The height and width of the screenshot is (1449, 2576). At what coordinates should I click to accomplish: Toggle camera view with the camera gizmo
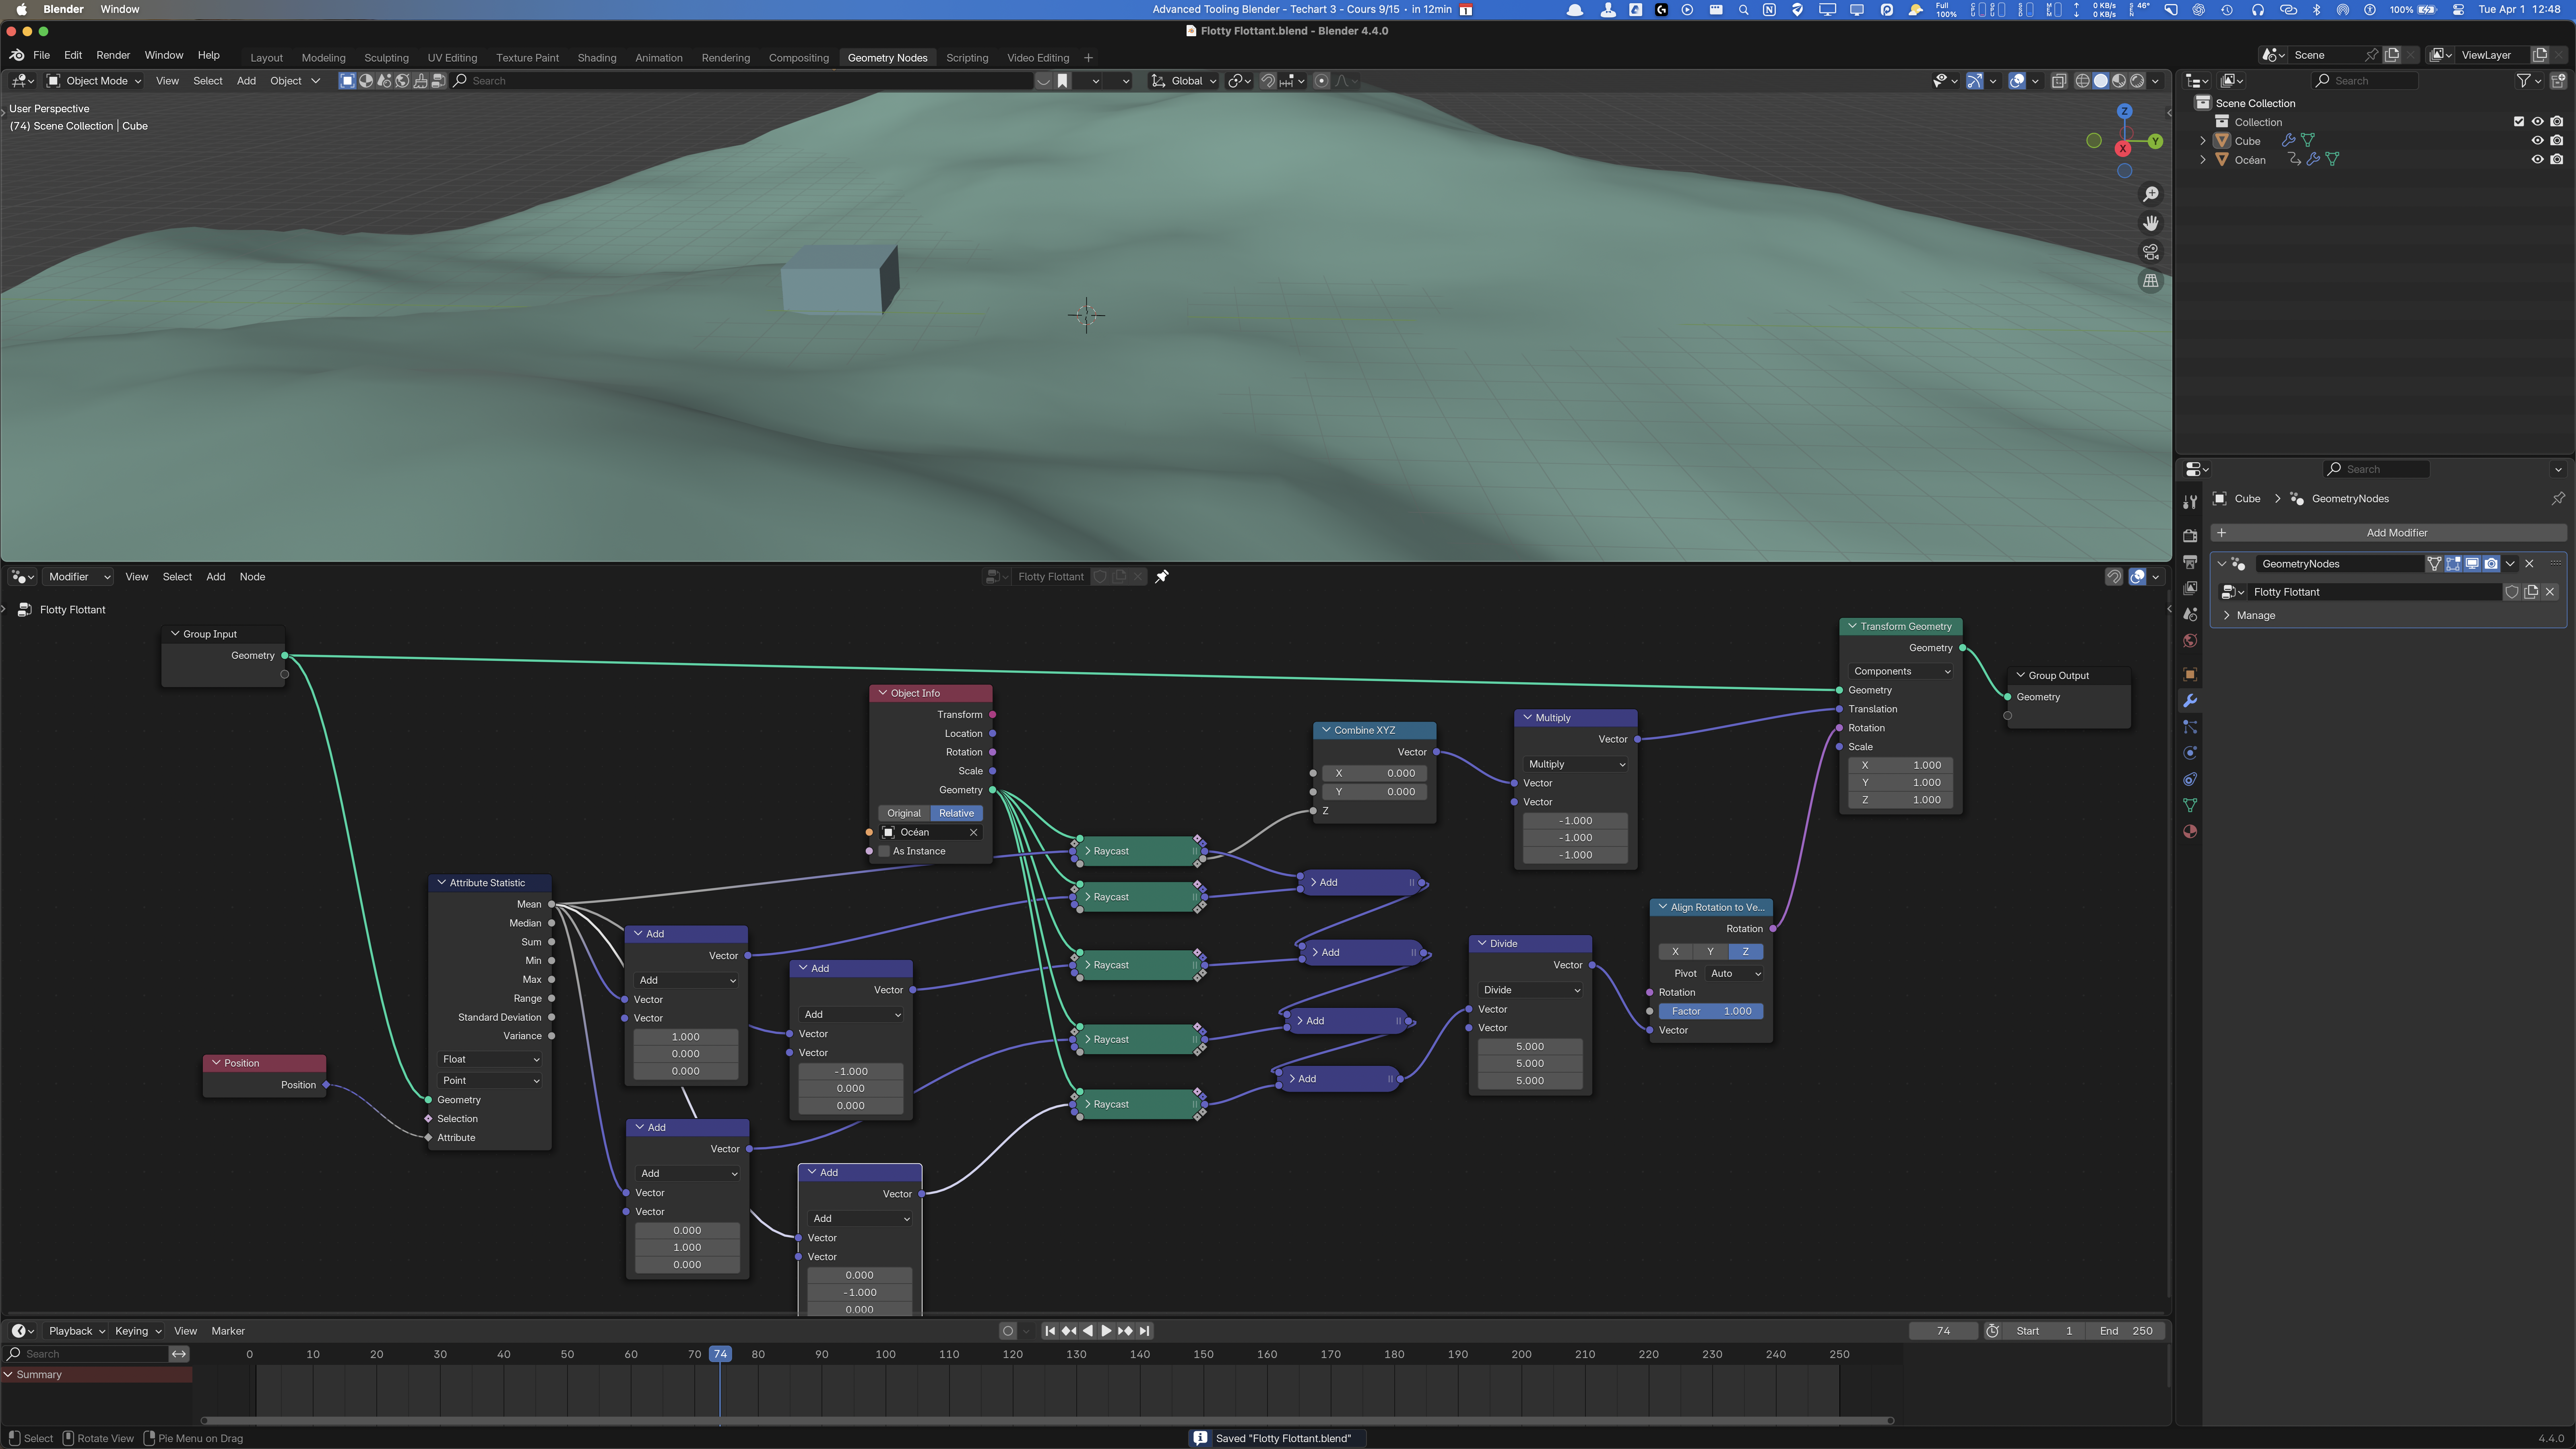click(2151, 252)
